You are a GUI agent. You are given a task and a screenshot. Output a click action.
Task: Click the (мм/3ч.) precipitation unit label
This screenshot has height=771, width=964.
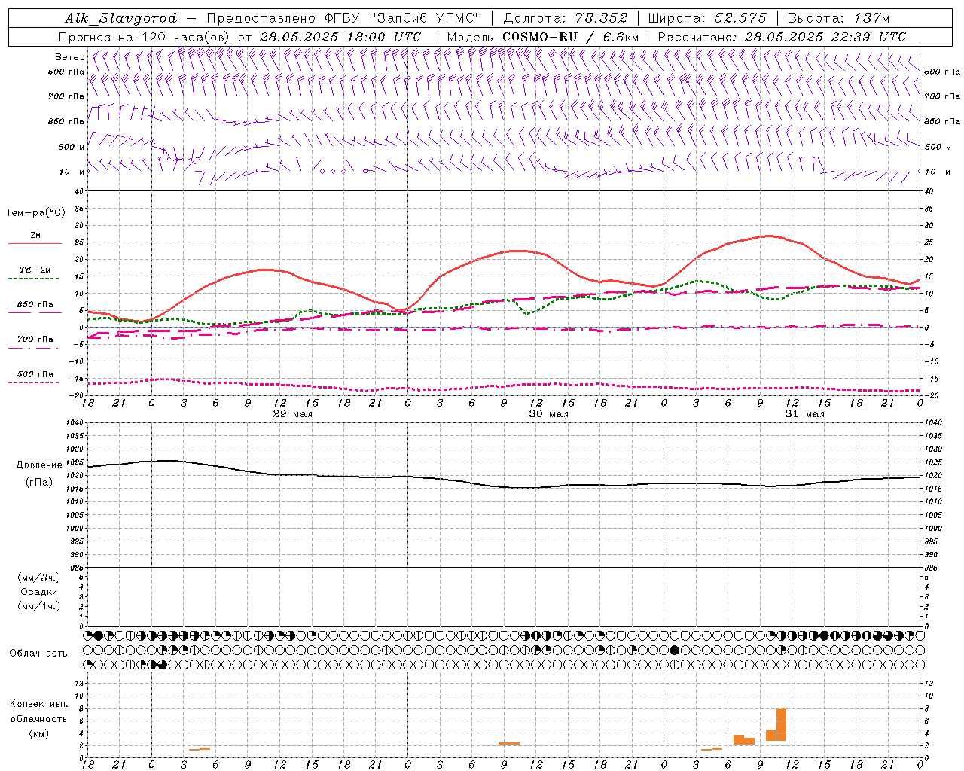click(39, 577)
